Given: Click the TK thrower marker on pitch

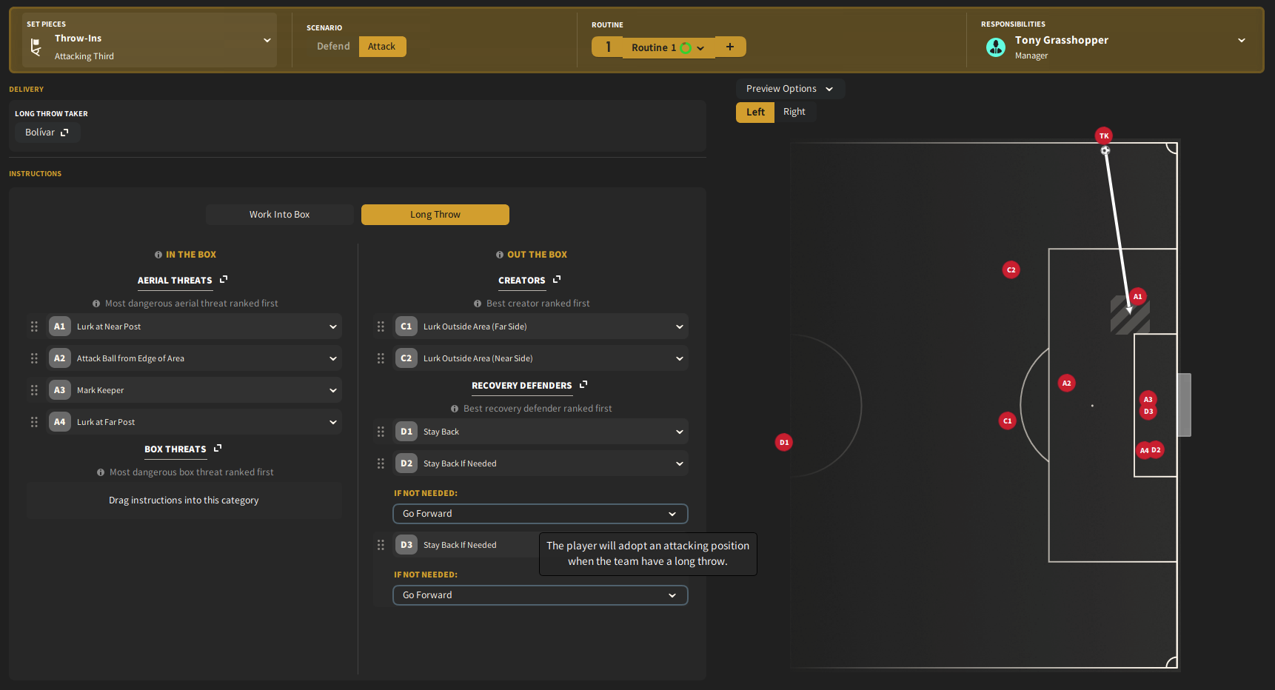Looking at the screenshot, I should click(1104, 135).
